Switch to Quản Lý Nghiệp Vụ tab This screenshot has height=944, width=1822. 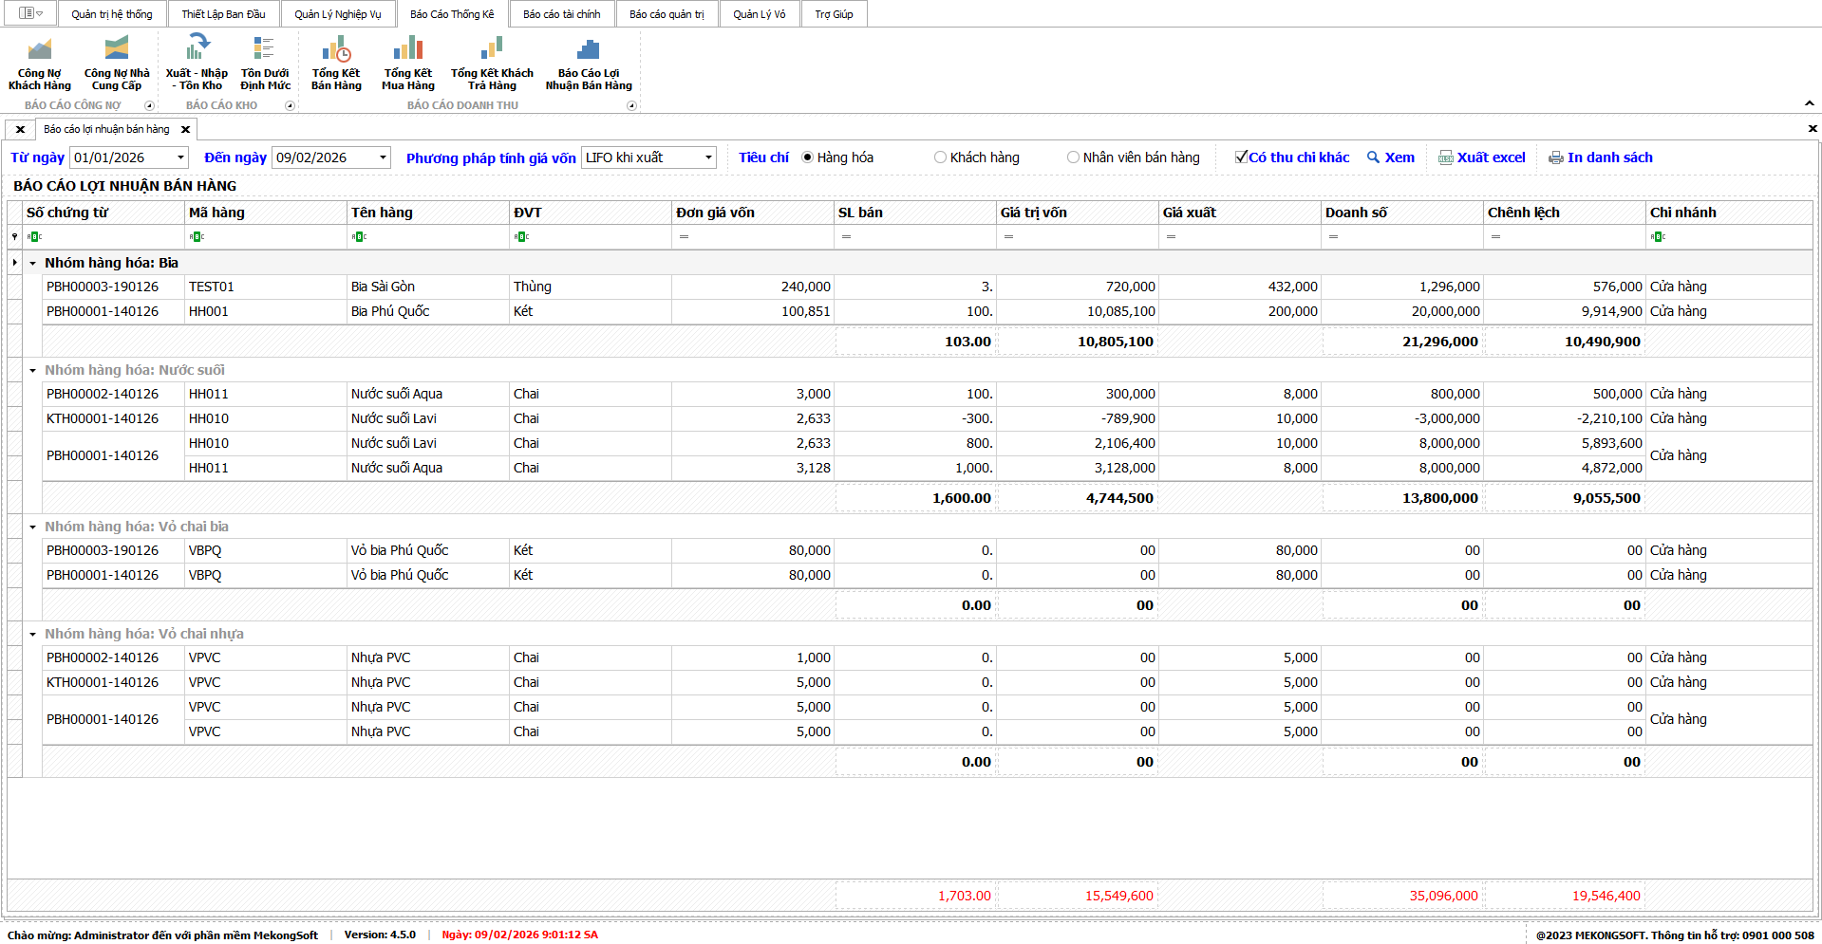(337, 14)
